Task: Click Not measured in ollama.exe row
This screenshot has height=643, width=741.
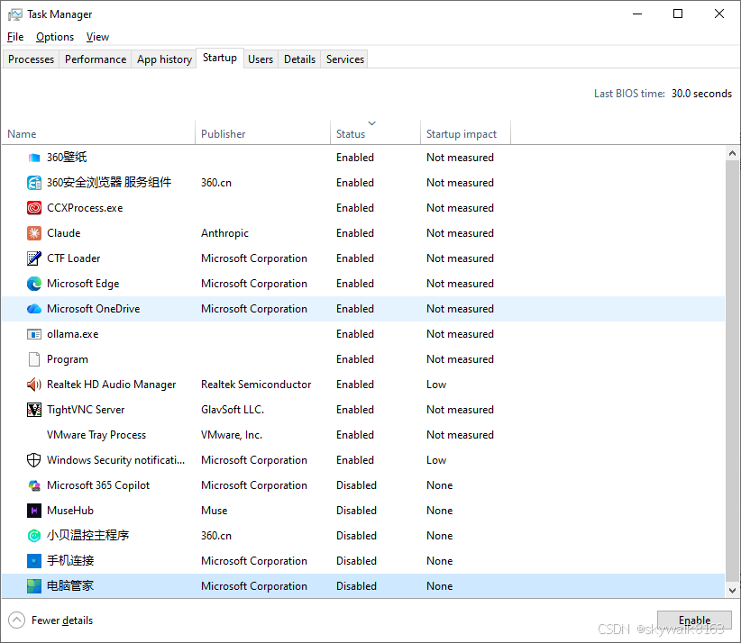Action: (460, 334)
